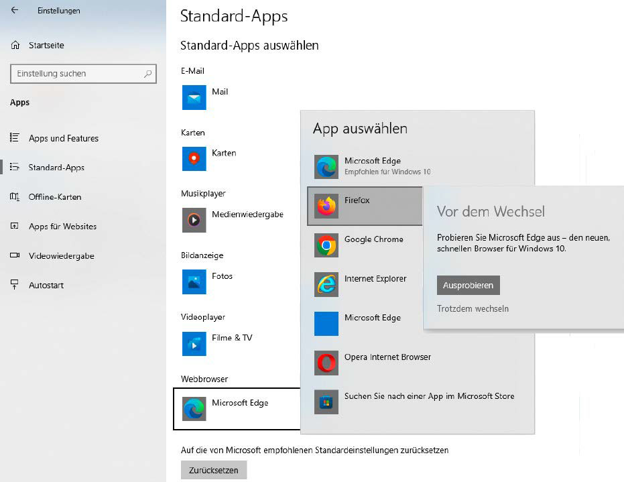624x482 pixels.
Task: Click the Zurücksetzen button
Action: coord(214,470)
